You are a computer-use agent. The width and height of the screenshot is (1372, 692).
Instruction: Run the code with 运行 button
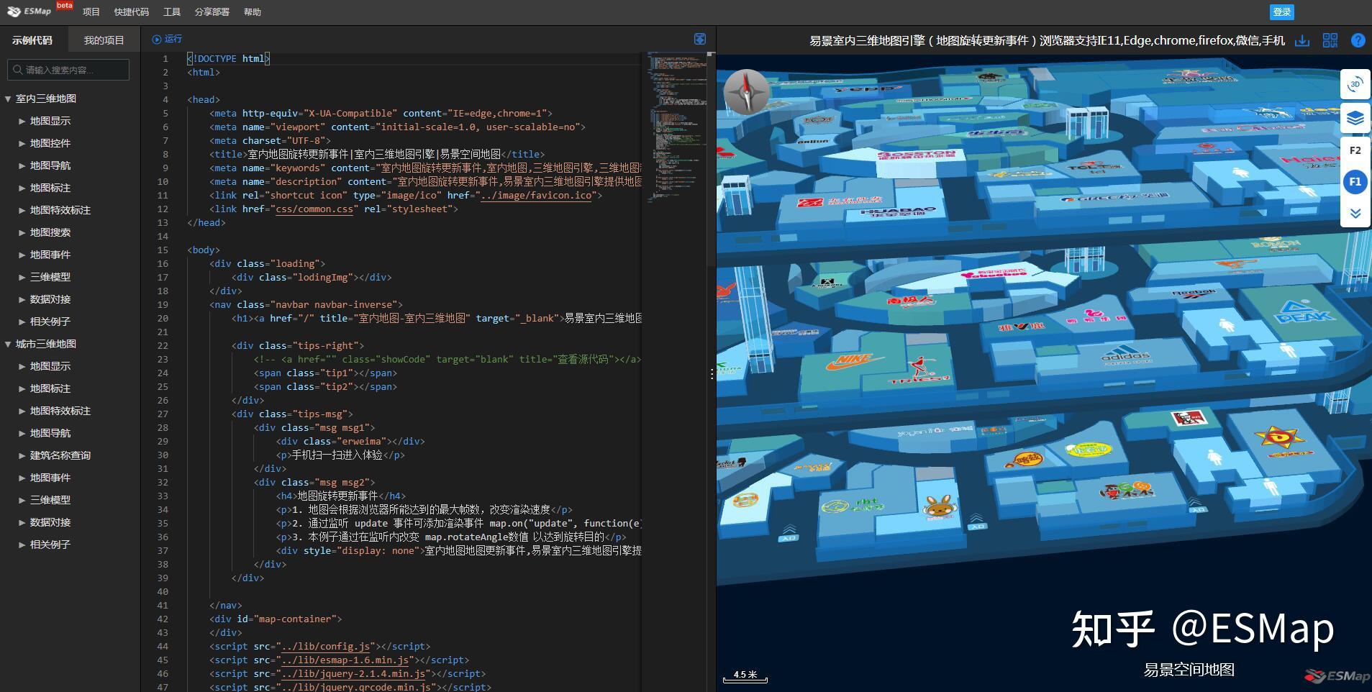167,39
